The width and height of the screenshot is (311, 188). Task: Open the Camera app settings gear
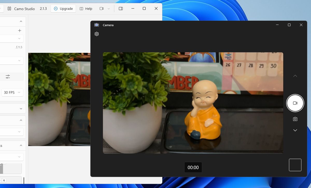96,34
